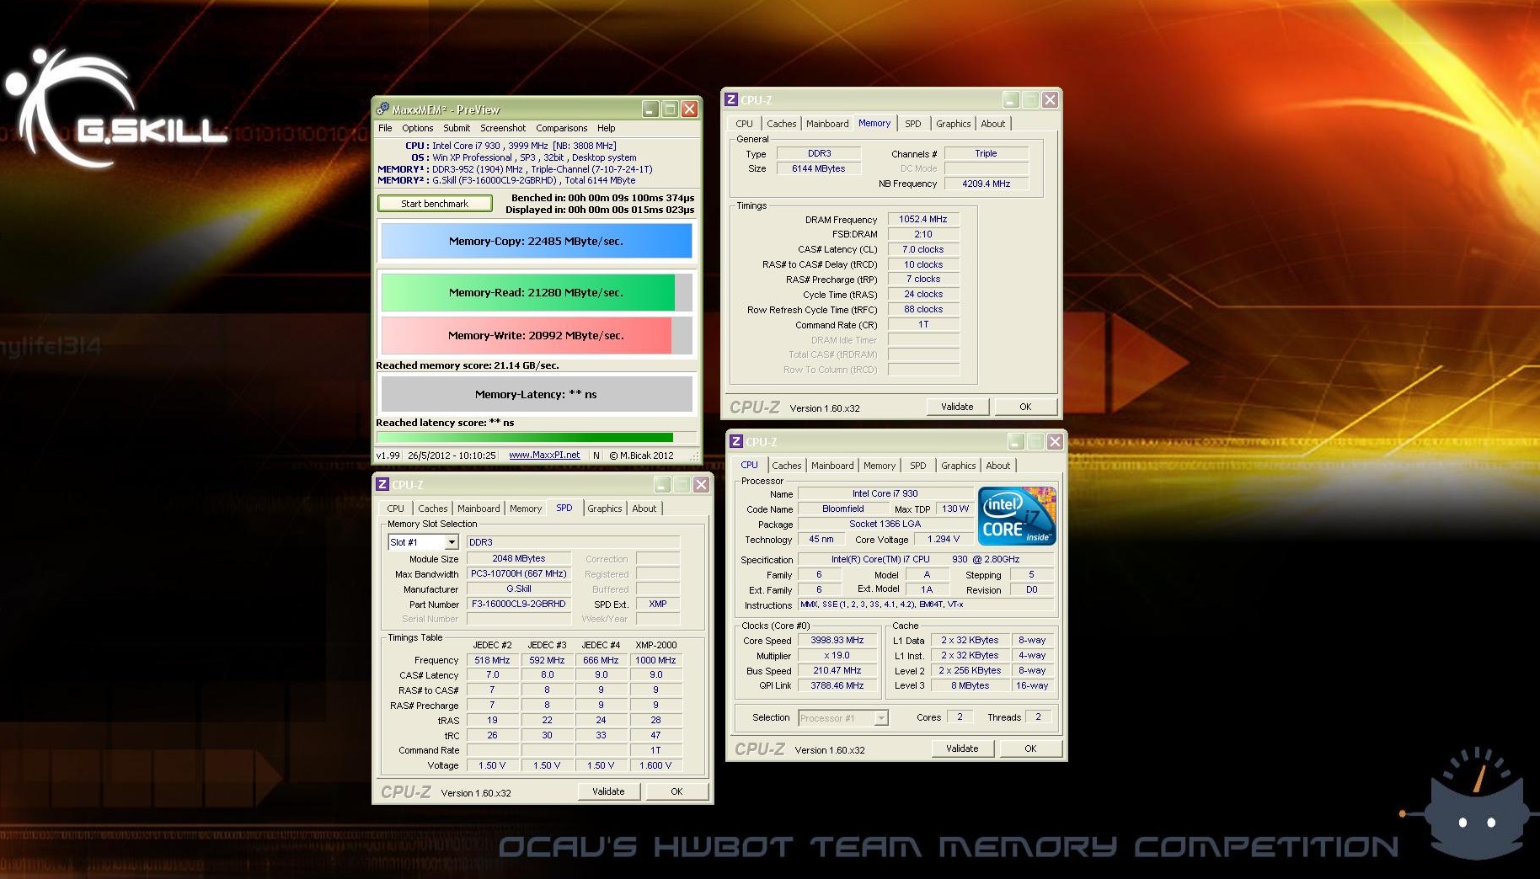Switch to CPU tab in CPU-Z Memory window
Image resolution: width=1540 pixels, height=879 pixels.
pos(744,124)
